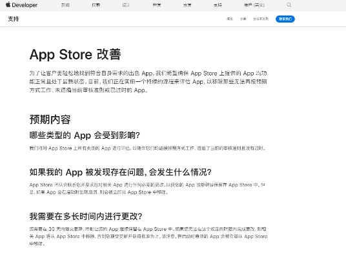Open the 帐户 (英文) account nav item
The image size is (346, 258).
(254, 5)
